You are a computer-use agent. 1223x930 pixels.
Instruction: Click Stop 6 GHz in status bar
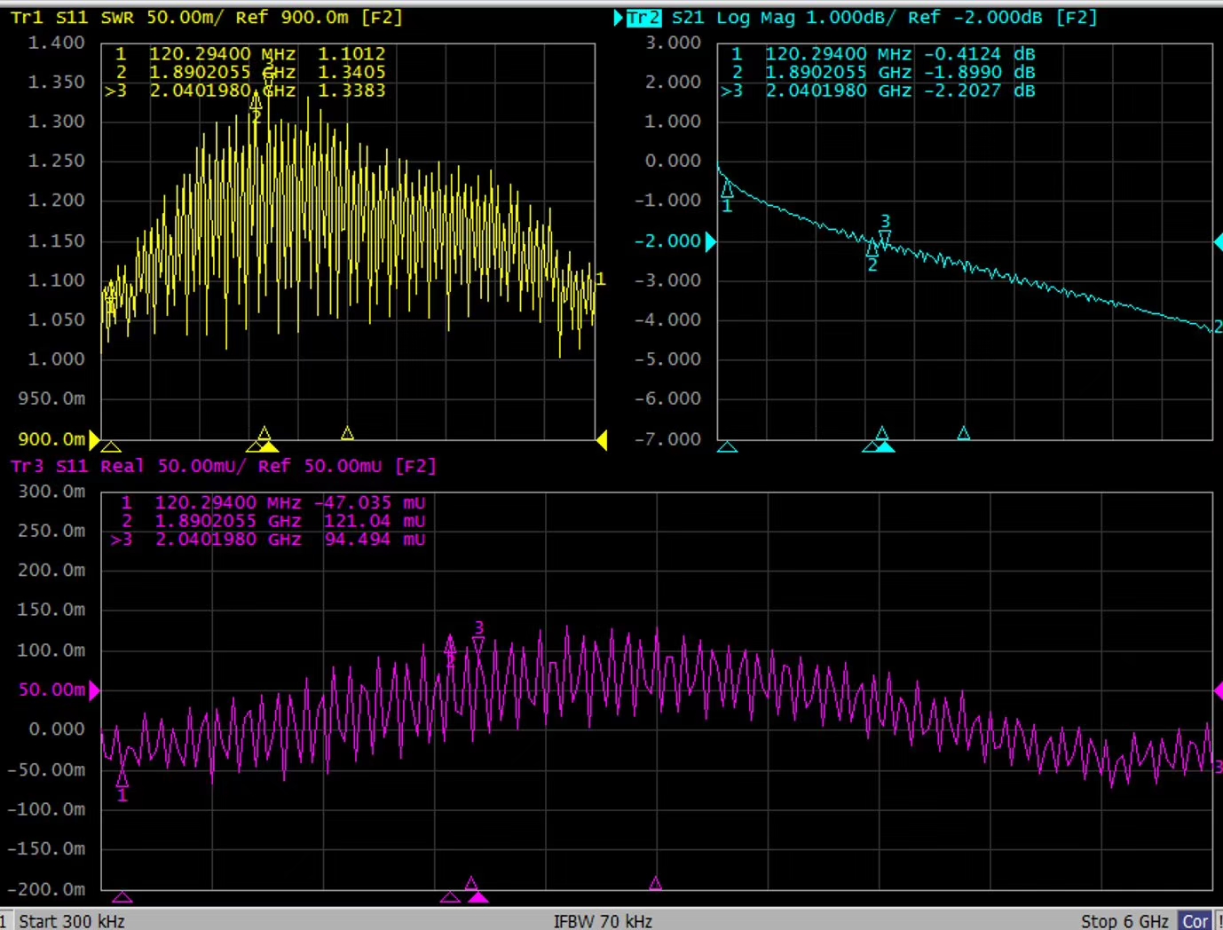pyautogui.click(x=1124, y=921)
